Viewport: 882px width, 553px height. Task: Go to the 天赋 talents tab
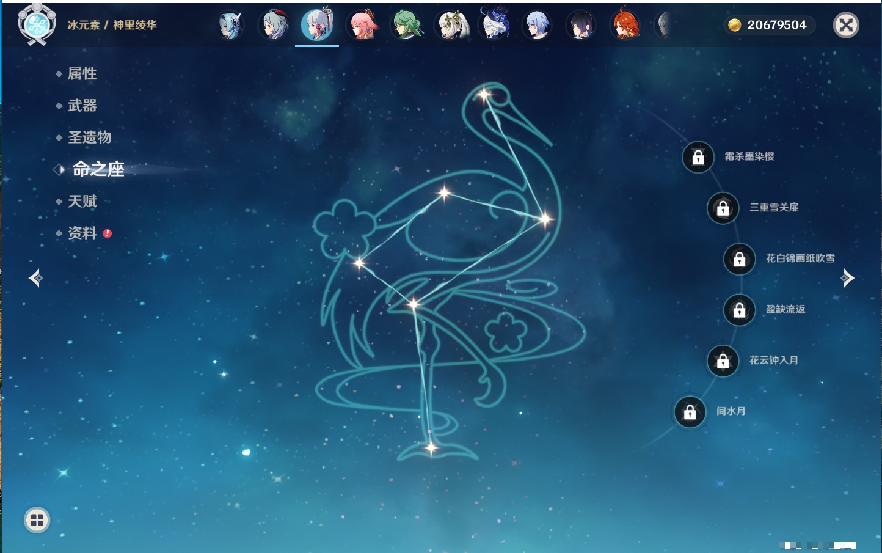[82, 201]
